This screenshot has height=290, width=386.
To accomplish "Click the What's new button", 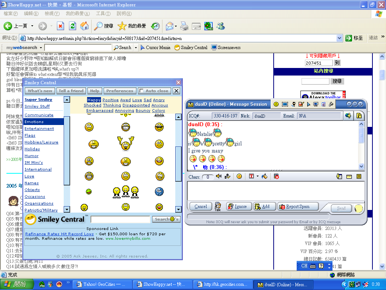I will pos(40,91).
